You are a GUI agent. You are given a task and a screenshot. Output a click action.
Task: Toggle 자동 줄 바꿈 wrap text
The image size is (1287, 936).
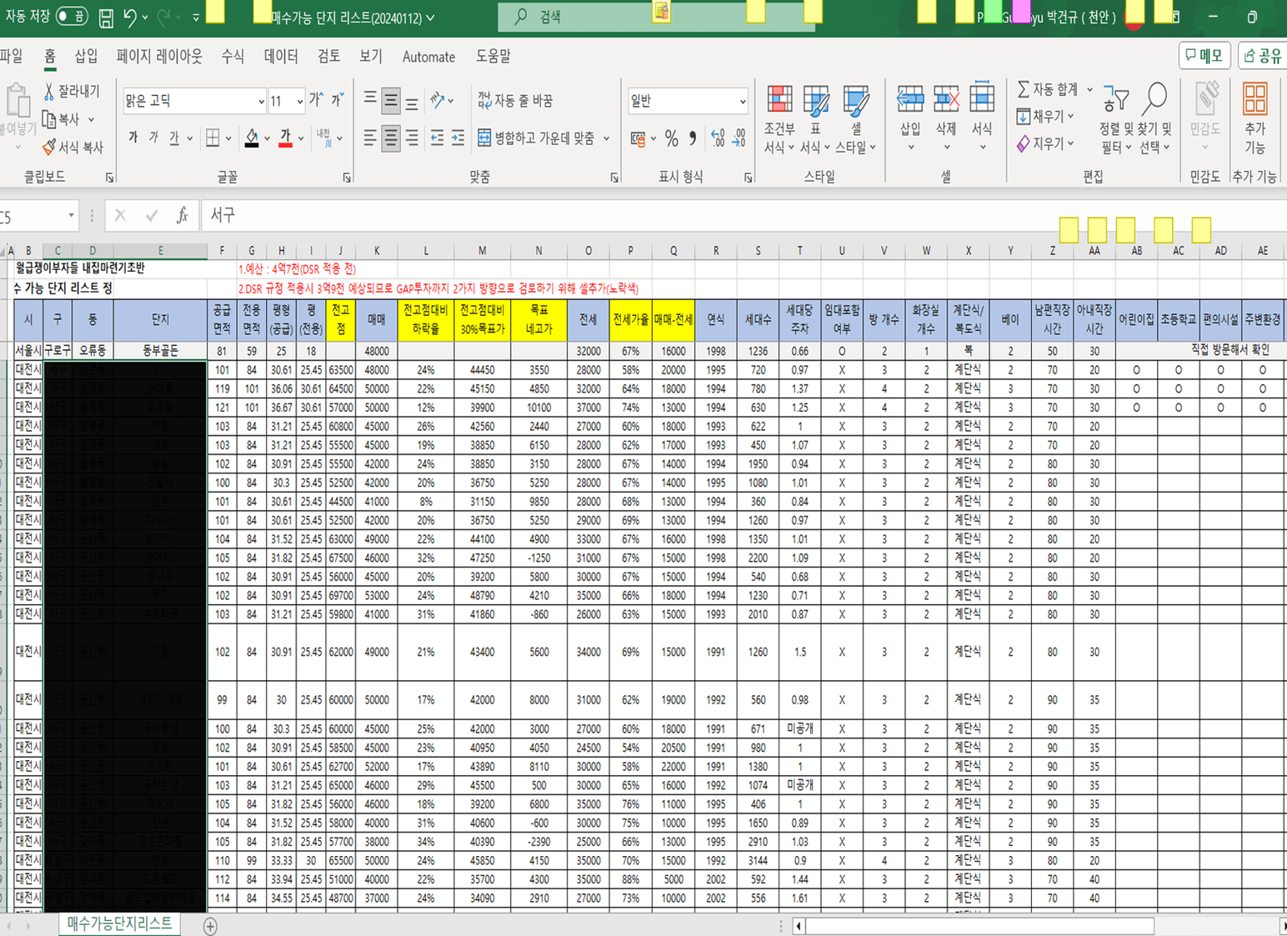point(515,101)
